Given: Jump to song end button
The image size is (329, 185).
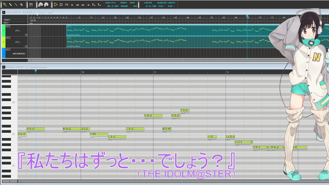Looking at the screenshot, I should (x=88, y=5).
